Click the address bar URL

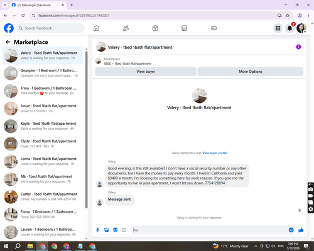coord(73,16)
